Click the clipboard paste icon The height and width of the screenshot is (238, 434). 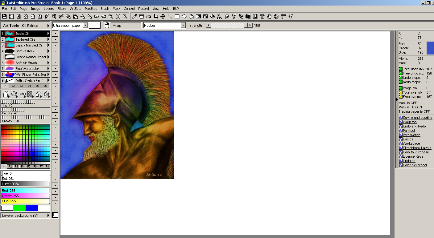click(x=75, y=16)
